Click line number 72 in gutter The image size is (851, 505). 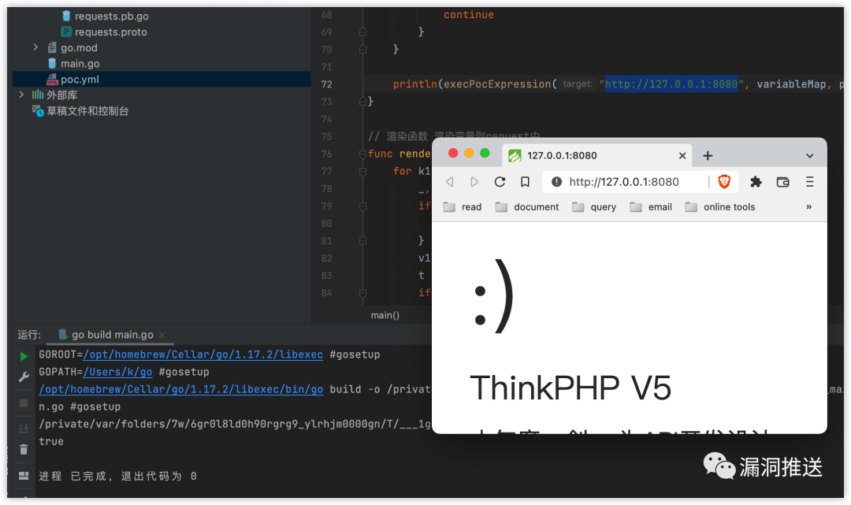pos(326,84)
